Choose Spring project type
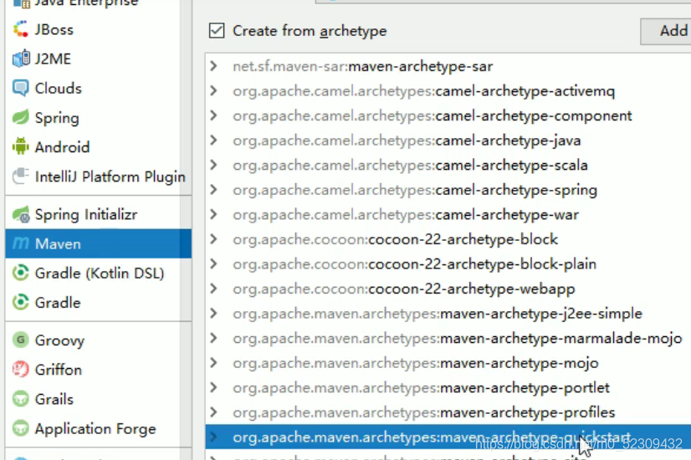The width and height of the screenshot is (691, 460). (98, 118)
